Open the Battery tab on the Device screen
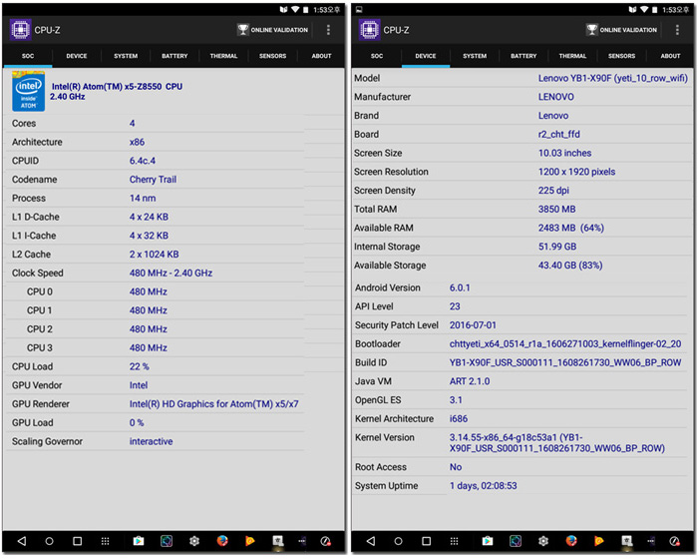The image size is (698, 559). coord(523,56)
